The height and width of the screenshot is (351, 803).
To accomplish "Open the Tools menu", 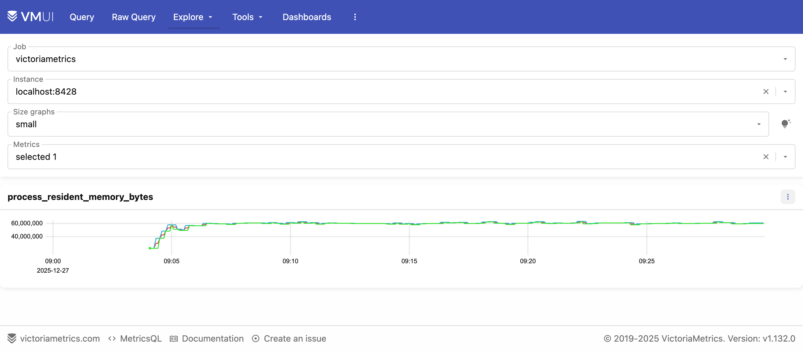I will (x=247, y=17).
